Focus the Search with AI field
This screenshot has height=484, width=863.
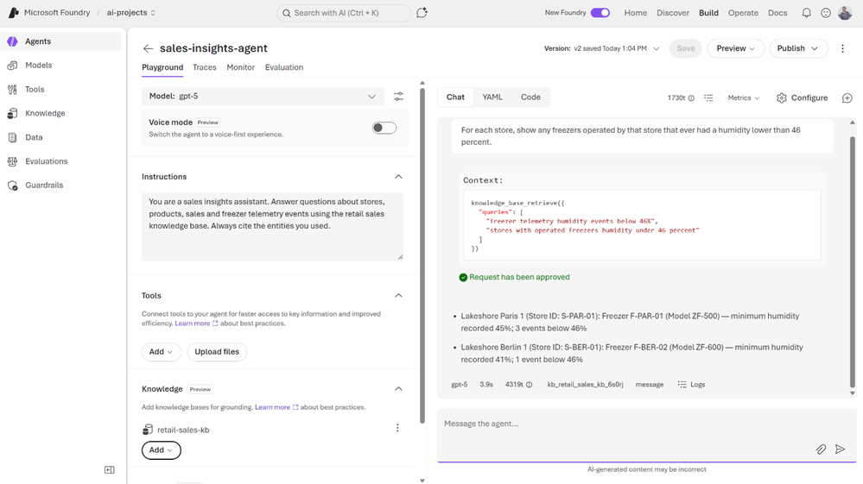[x=344, y=13]
